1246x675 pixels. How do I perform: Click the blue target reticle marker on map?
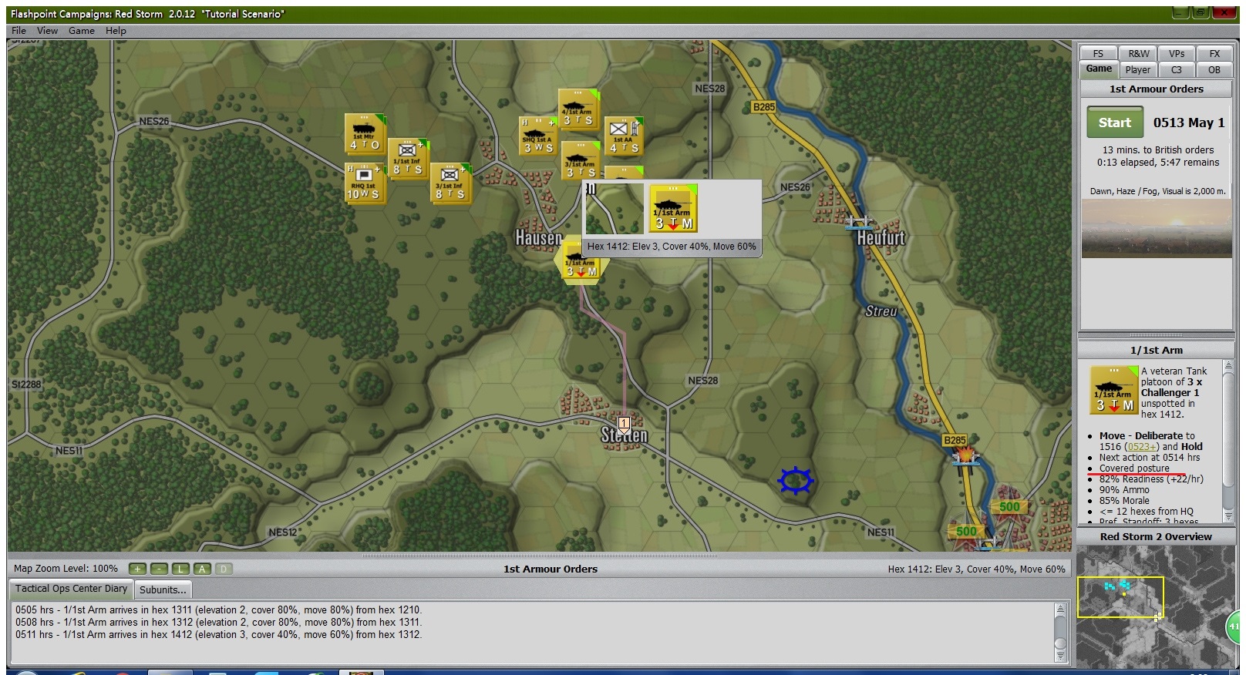796,481
